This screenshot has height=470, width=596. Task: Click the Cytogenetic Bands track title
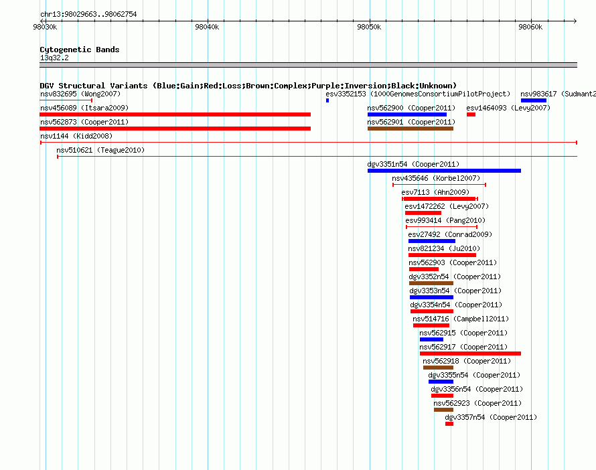click(80, 50)
